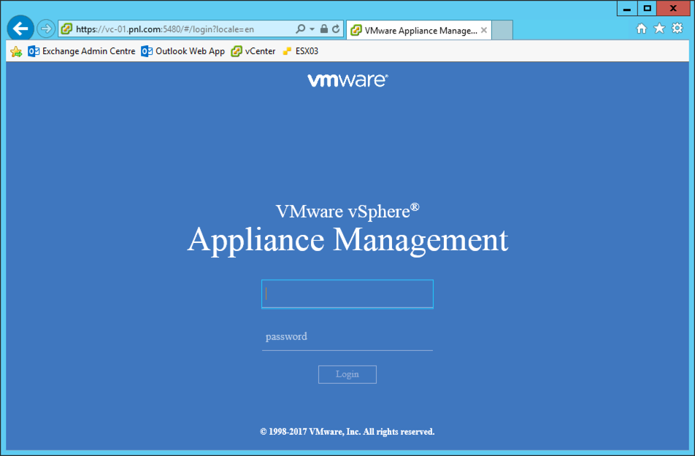Click the Home icon in the browser
The height and width of the screenshot is (456, 695).
click(642, 28)
